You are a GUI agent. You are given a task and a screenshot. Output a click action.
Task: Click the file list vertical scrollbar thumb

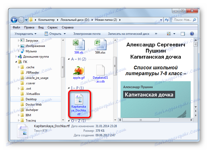[115, 66]
